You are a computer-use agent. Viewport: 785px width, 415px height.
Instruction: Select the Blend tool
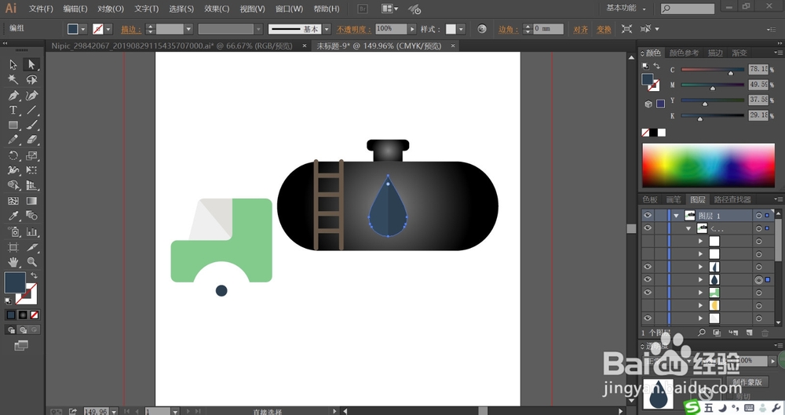coord(31,216)
